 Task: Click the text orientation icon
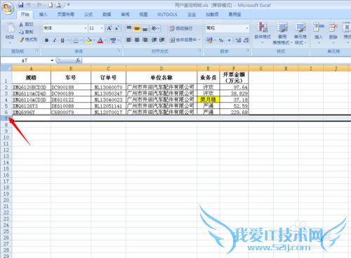pos(154,28)
